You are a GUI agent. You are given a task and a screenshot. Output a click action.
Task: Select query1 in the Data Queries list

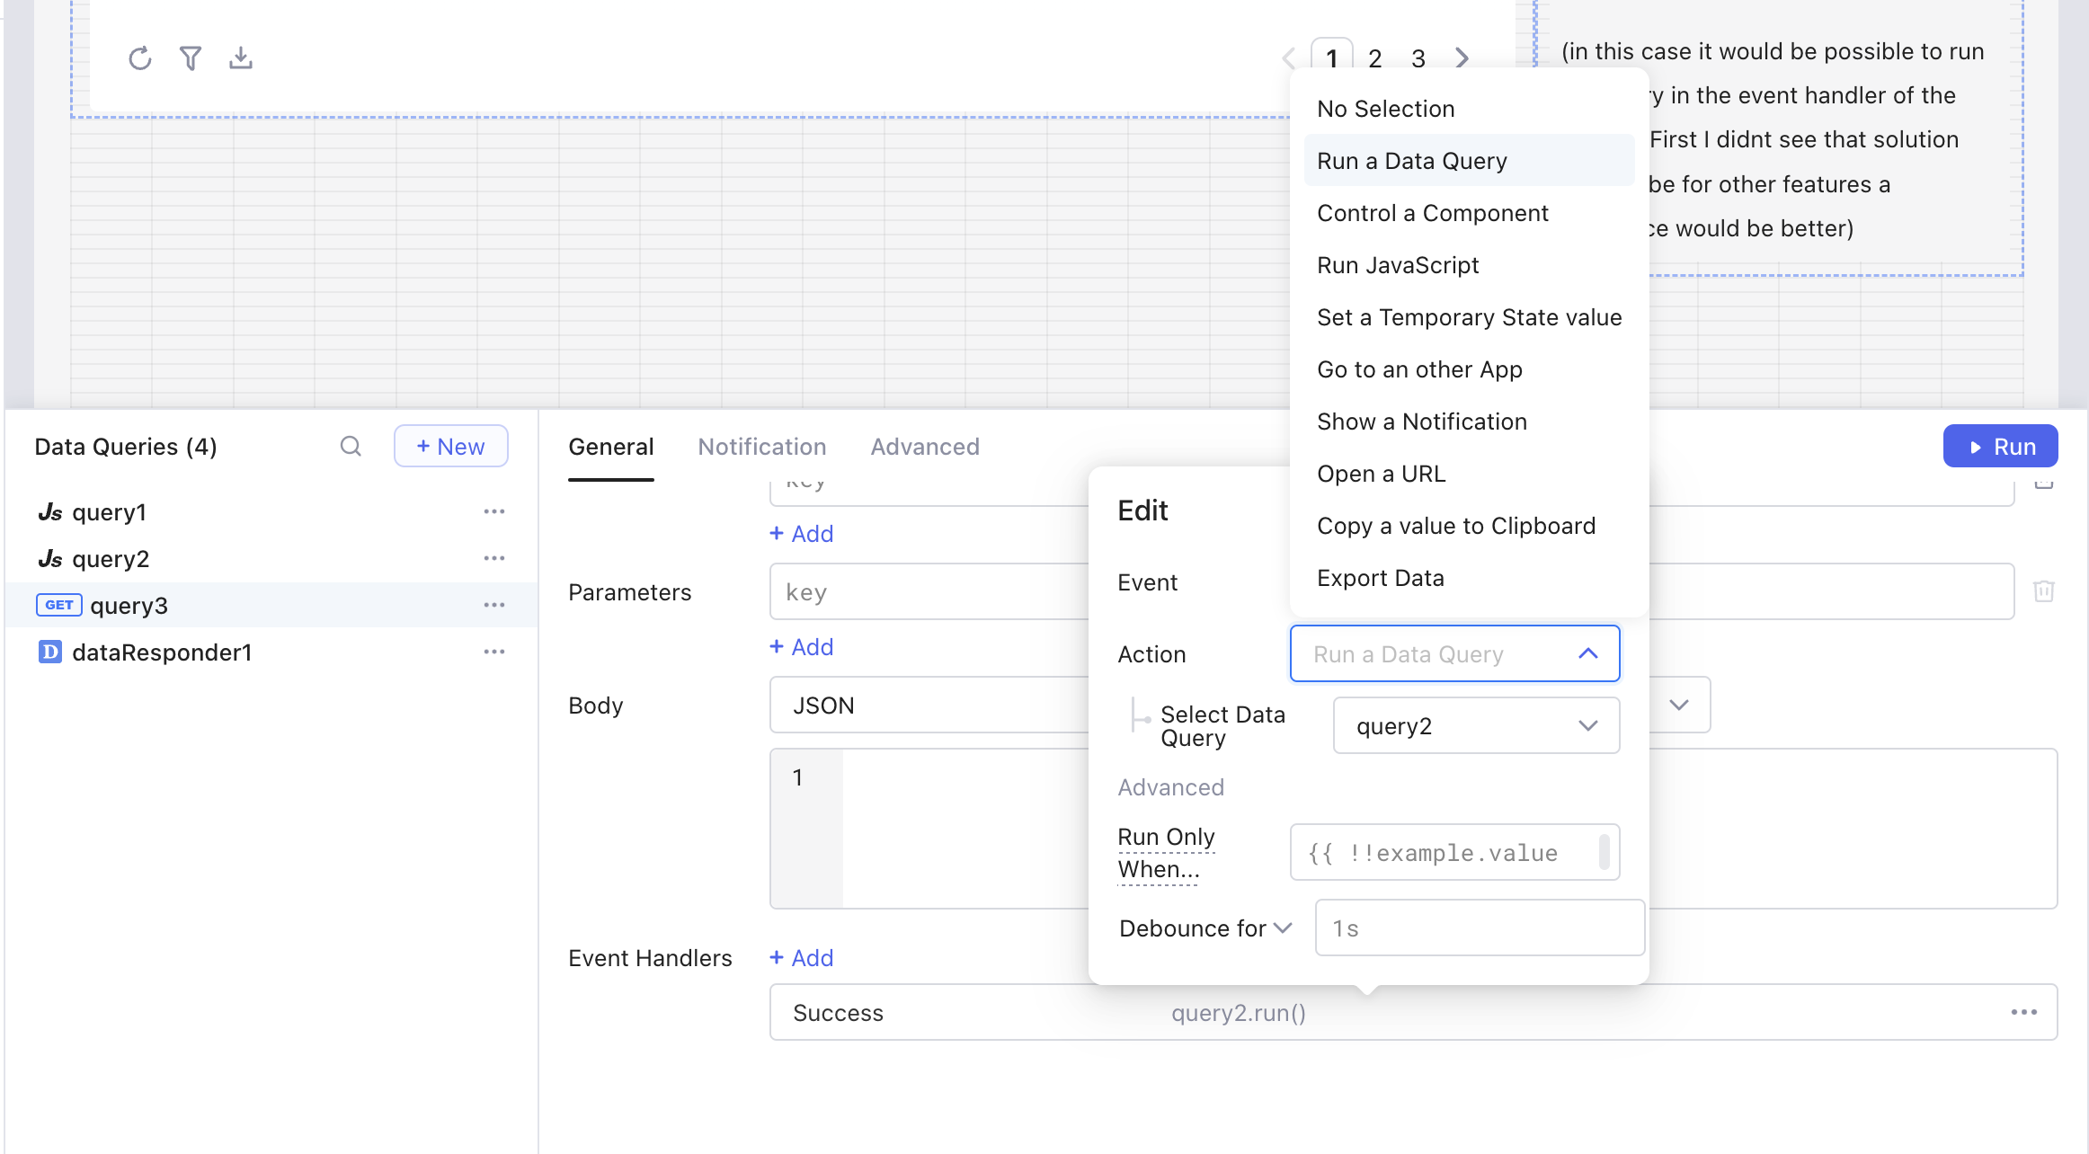[109, 511]
